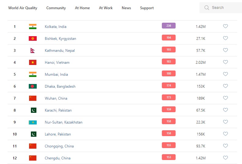The width and height of the screenshot is (242, 164).
Task: Click the search magnifier icon
Action: coord(207,8)
